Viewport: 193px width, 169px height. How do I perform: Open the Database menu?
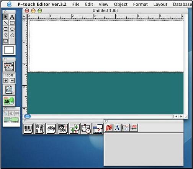pos(183,4)
